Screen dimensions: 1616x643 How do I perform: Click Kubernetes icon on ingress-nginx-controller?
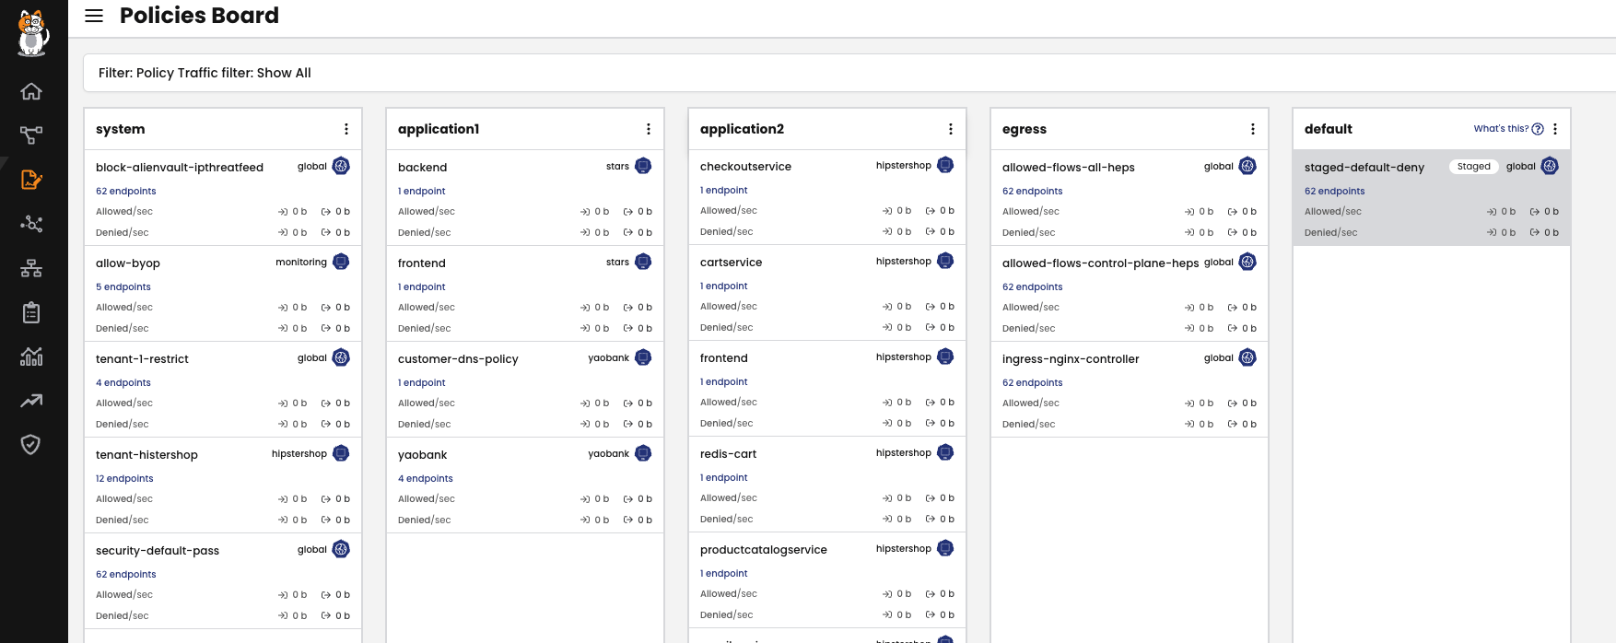click(1247, 357)
